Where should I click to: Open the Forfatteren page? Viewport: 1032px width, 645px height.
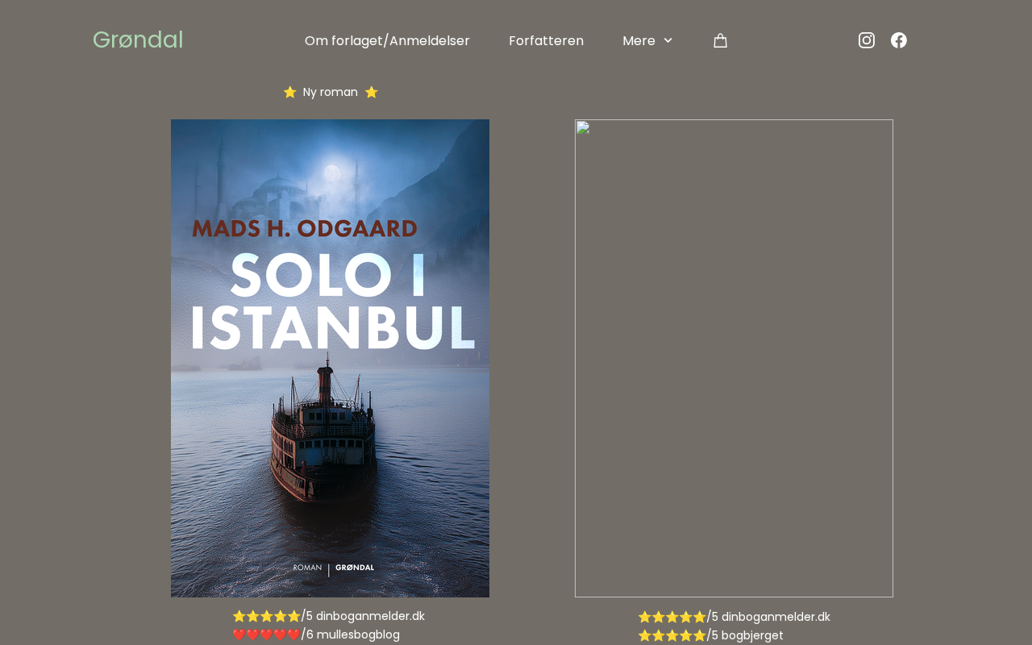click(546, 40)
